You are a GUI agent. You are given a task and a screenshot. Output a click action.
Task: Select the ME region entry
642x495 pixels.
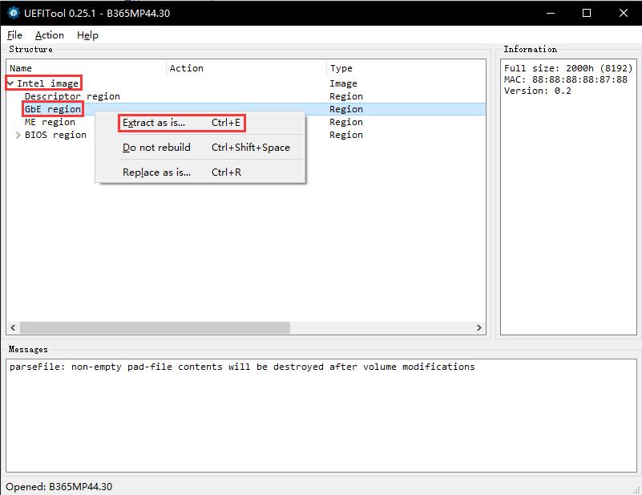50,122
